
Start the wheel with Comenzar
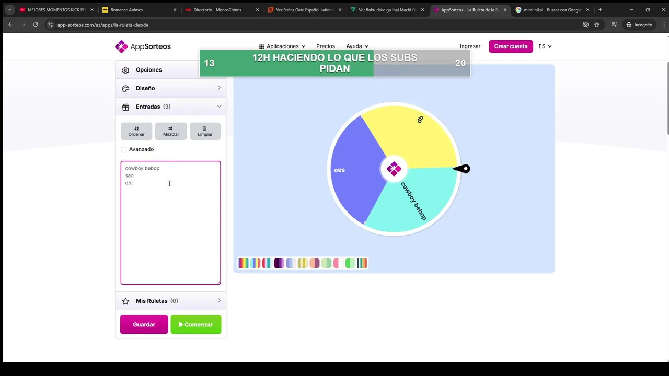click(x=195, y=325)
